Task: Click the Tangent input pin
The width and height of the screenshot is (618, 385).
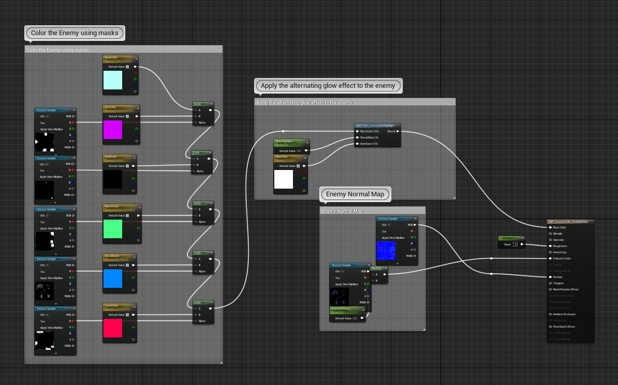Action: (551, 283)
